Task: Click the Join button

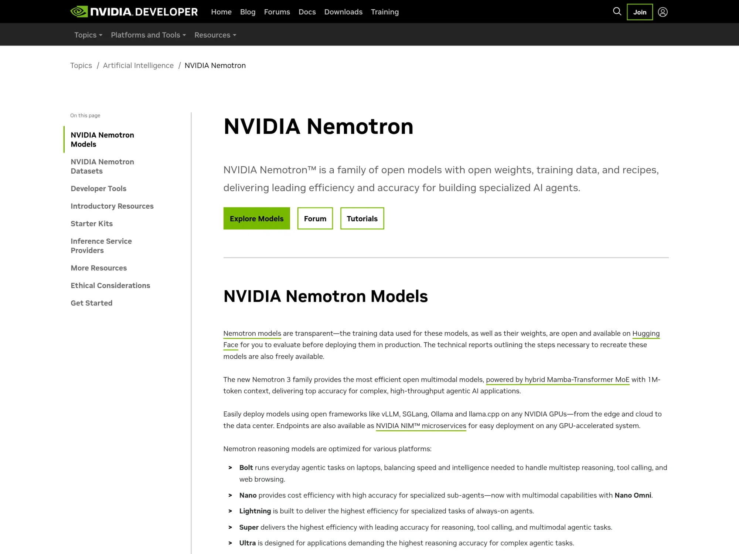Action: (x=640, y=12)
